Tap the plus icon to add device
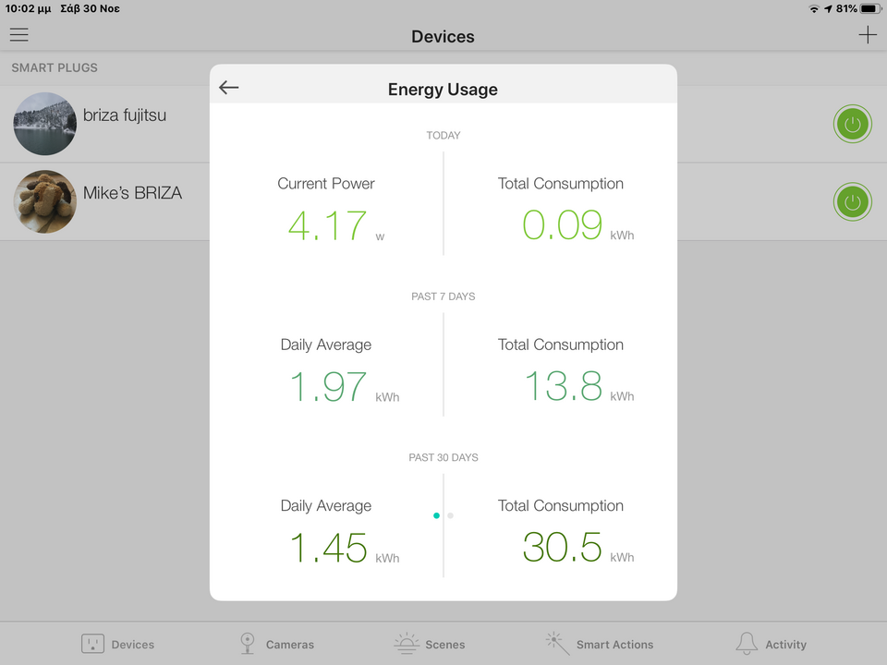Screen dimensions: 887x665 tap(868, 35)
